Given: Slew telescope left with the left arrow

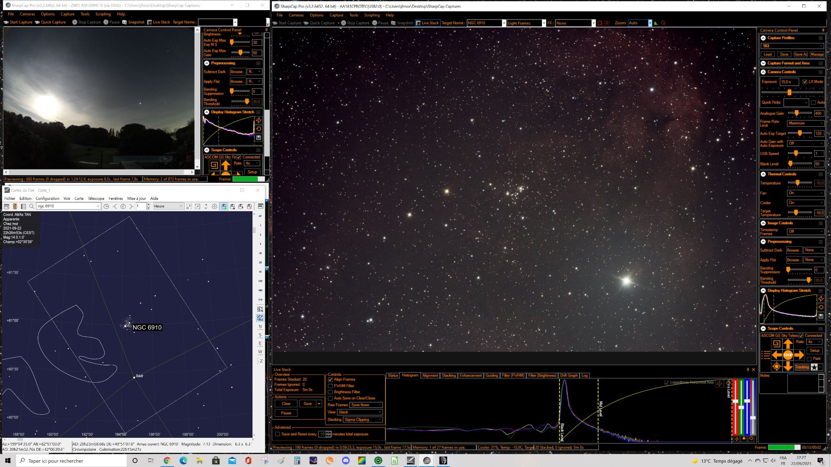Looking at the screenshot, I should (777, 355).
